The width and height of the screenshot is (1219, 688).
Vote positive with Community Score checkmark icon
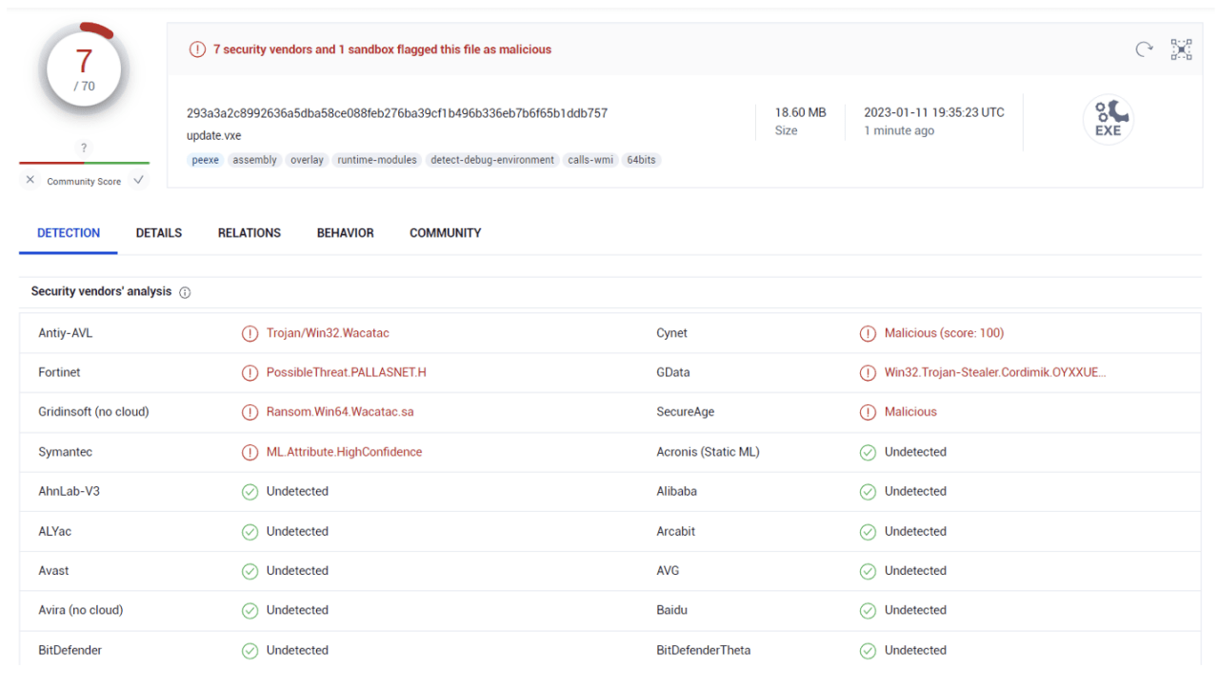click(138, 180)
